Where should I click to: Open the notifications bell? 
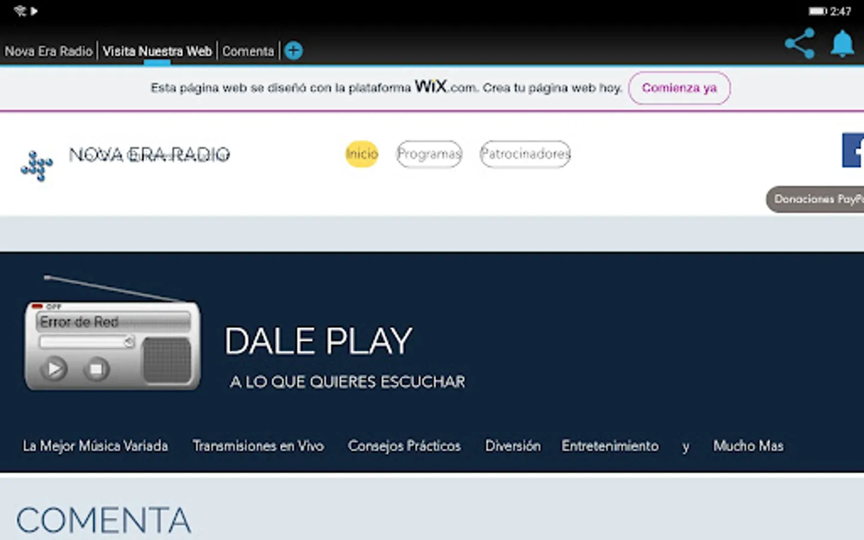[842, 44]
